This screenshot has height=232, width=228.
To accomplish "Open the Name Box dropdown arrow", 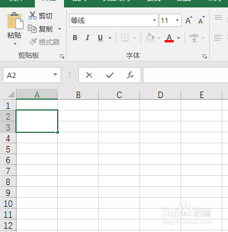I will point(55,74).
